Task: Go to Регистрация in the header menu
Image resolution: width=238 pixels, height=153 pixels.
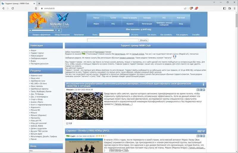Action: pos(147,24)
